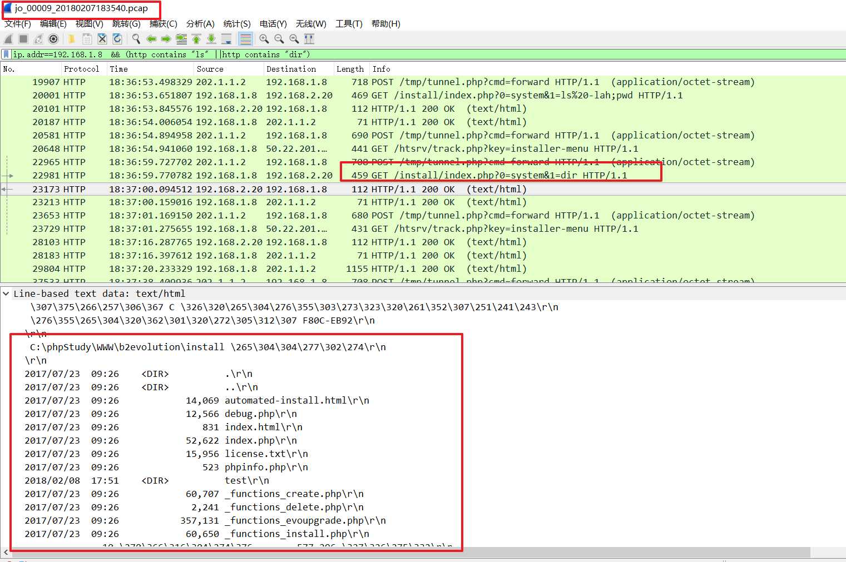Screen dimensions: 846x562
Task: Open the 无线(W) menu
Action: tap(311, 23)
